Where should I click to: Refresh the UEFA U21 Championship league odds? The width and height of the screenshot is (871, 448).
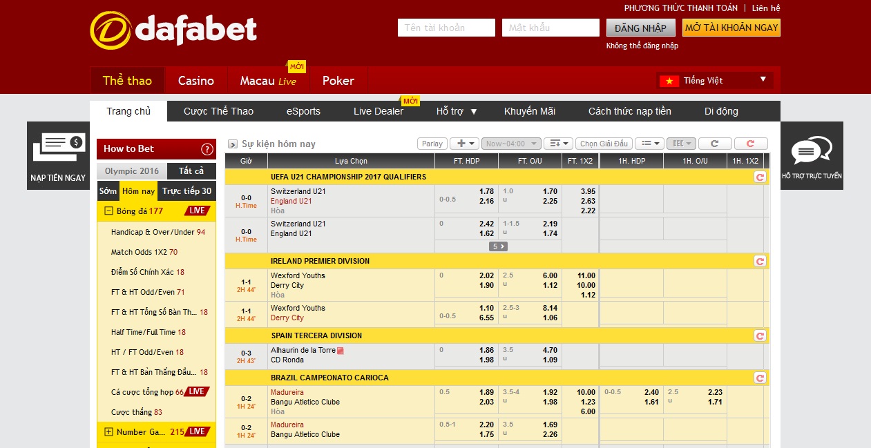click(760, 176)
